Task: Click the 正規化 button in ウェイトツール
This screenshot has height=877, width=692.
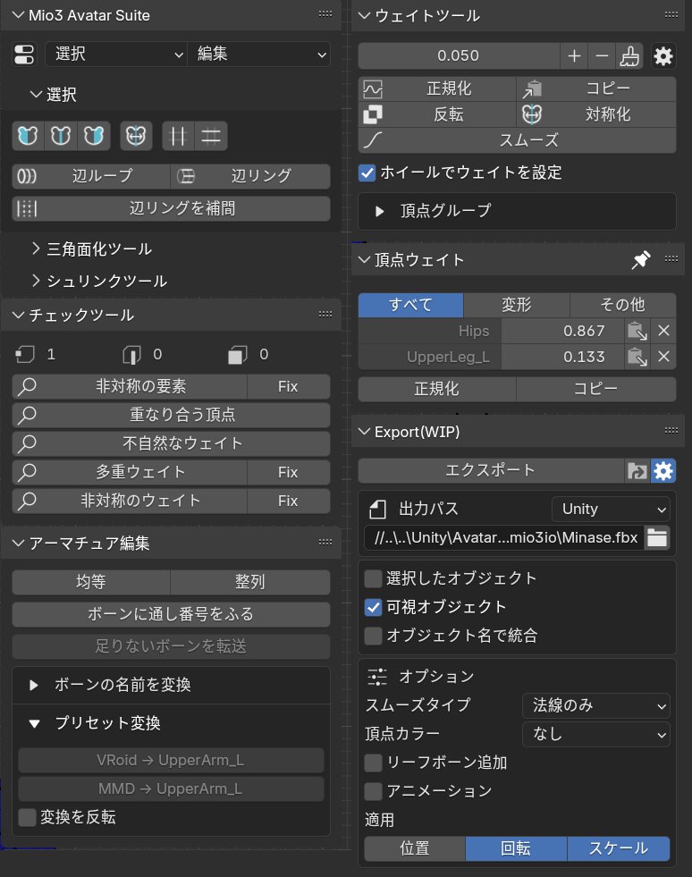Action: 437,89
